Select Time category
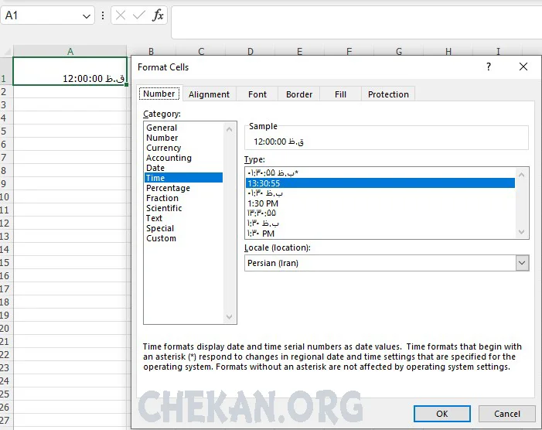Viewport: 542px width, 430px height. [x=183, y=178]
